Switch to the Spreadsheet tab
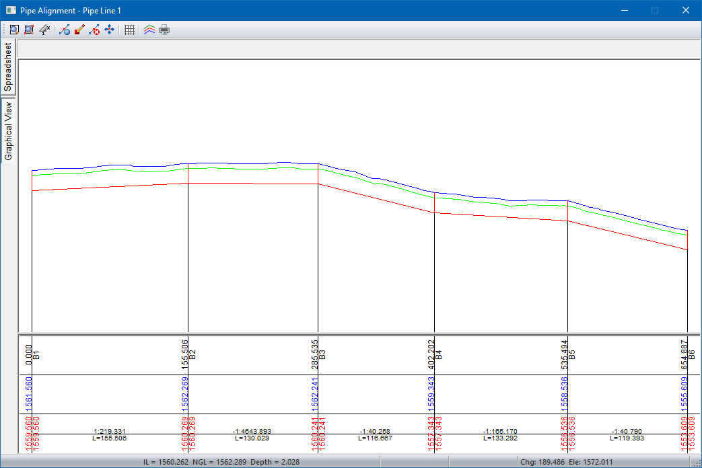This screenshot has height=468, width=702. click(x=8, y=67)
